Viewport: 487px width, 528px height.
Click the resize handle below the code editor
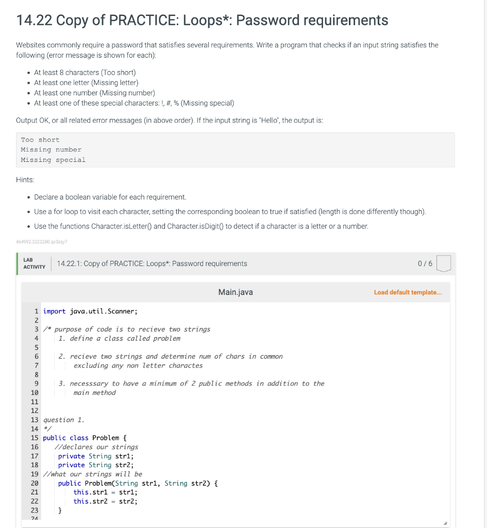(x=445, y=522)
